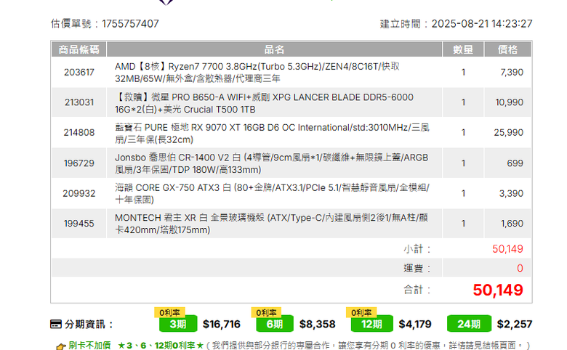Viewport: 567px width, 350px height.
Task: Click the $2,257 installment amount
Action: (515, 324)
